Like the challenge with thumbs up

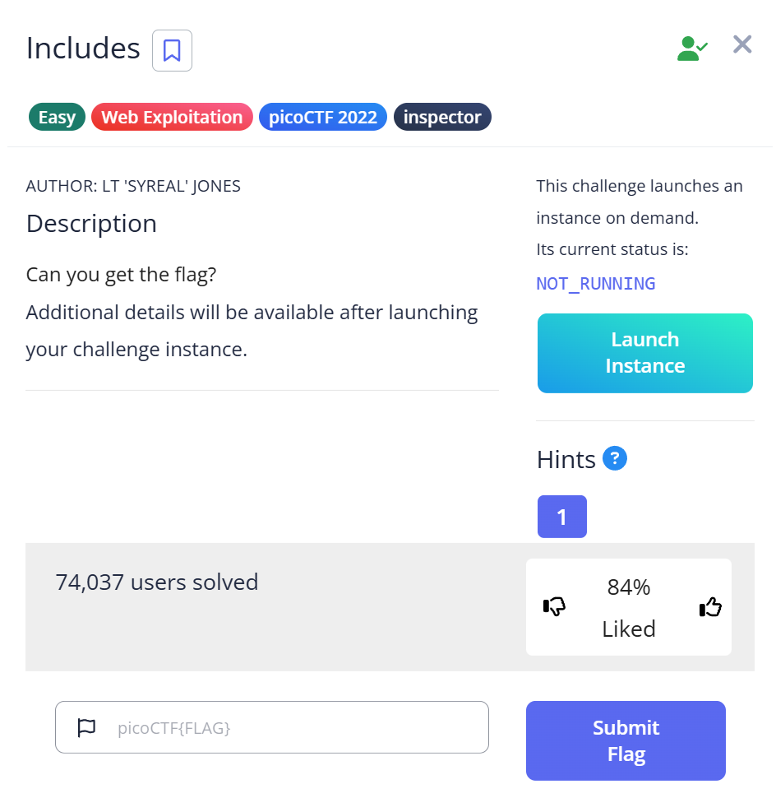[x=710, y=607]
